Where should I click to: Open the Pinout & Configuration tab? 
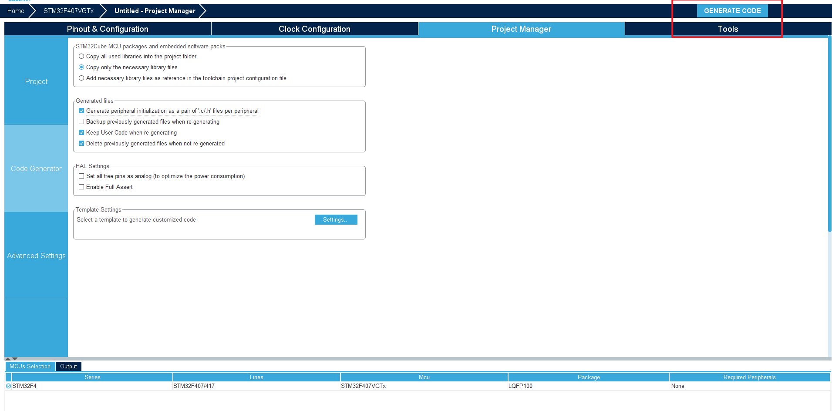(x=108, y=29)
